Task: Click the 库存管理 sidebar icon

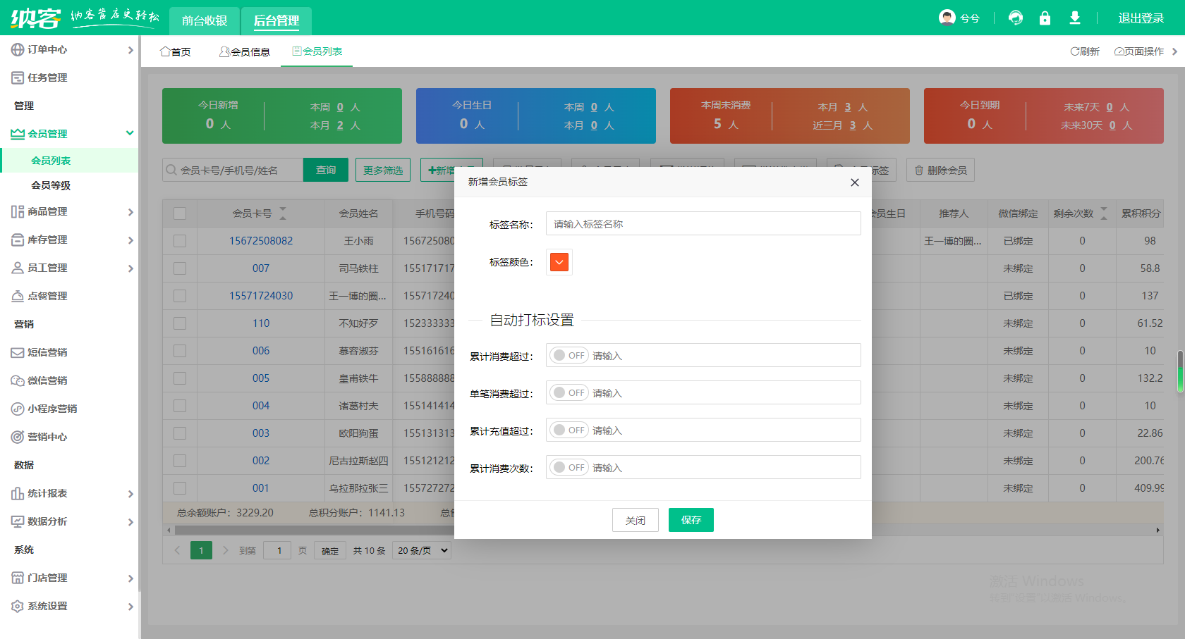Action: tap(18, 240)
